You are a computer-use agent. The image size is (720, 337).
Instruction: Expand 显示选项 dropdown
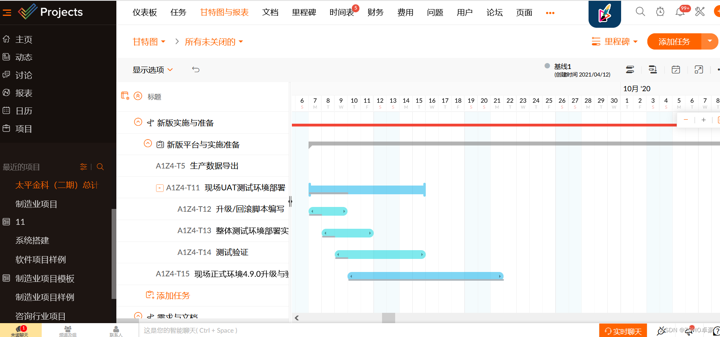153,70
